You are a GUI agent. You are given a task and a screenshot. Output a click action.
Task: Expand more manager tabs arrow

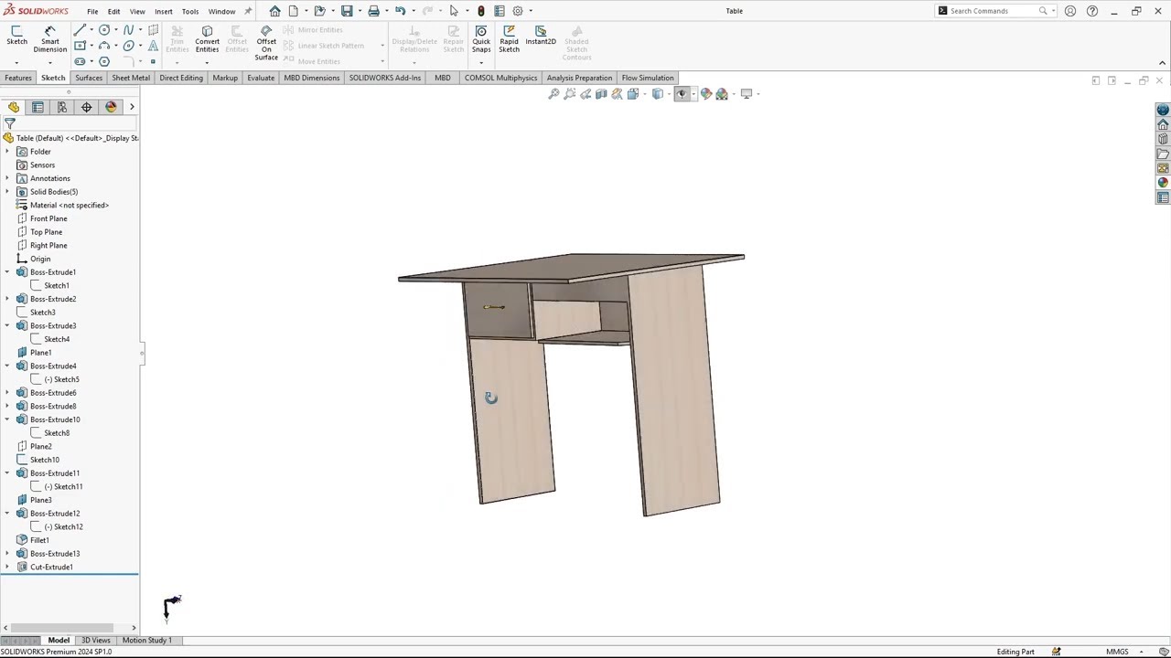click(x=132, y=107)
